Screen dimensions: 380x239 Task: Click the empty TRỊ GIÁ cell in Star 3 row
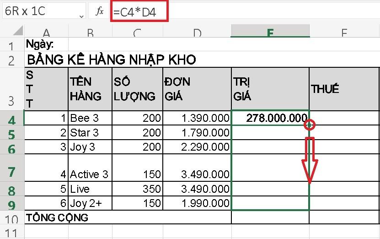click(x=270, y=132)
